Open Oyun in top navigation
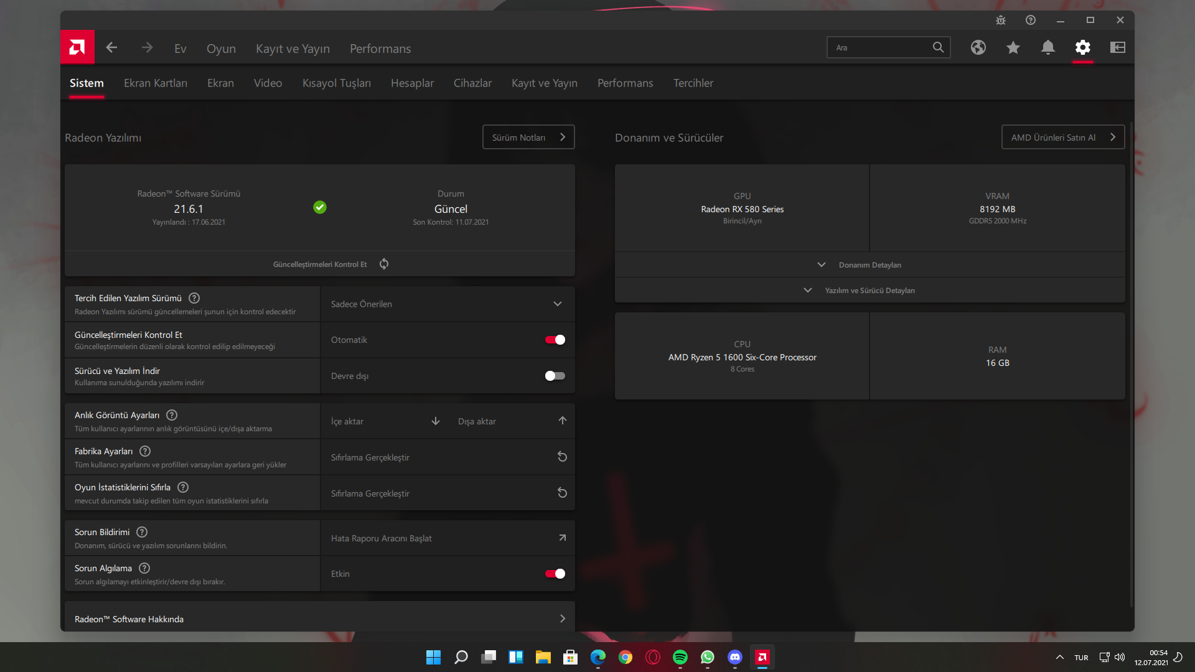Screen dimensions: 1195x672 [x=221, y=49]
